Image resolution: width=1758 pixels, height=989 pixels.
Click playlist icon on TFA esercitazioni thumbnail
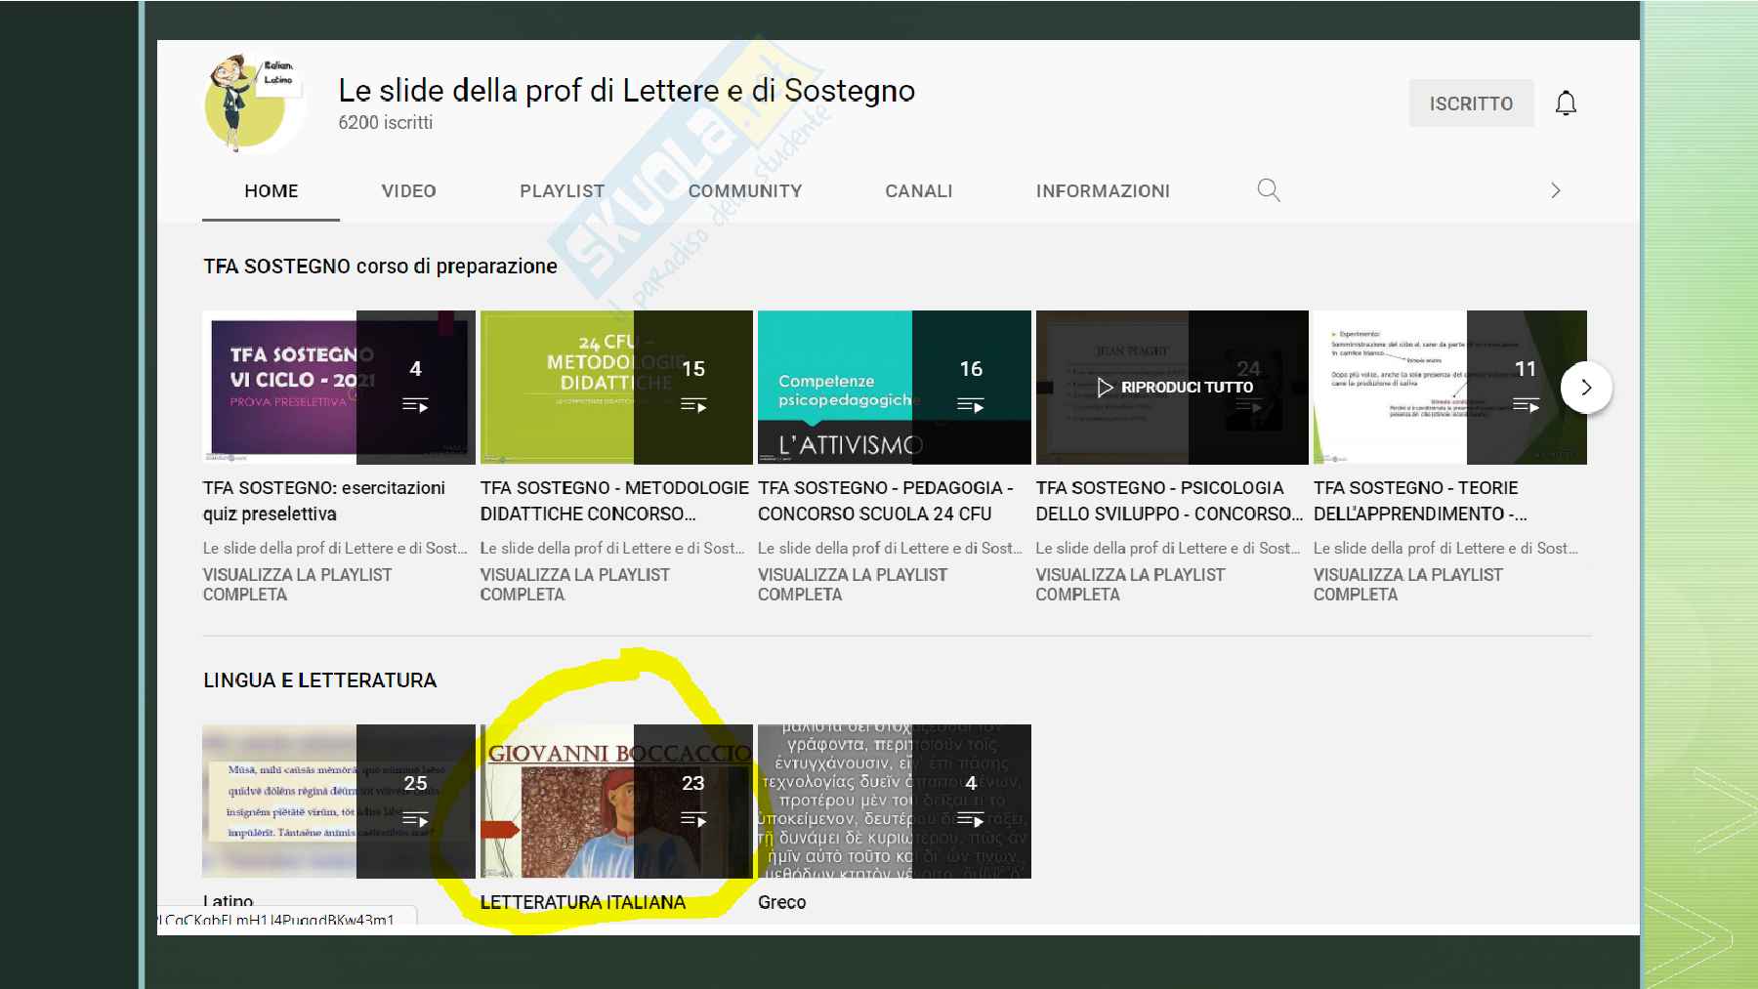pyautogui.click(x=415, y=405)
